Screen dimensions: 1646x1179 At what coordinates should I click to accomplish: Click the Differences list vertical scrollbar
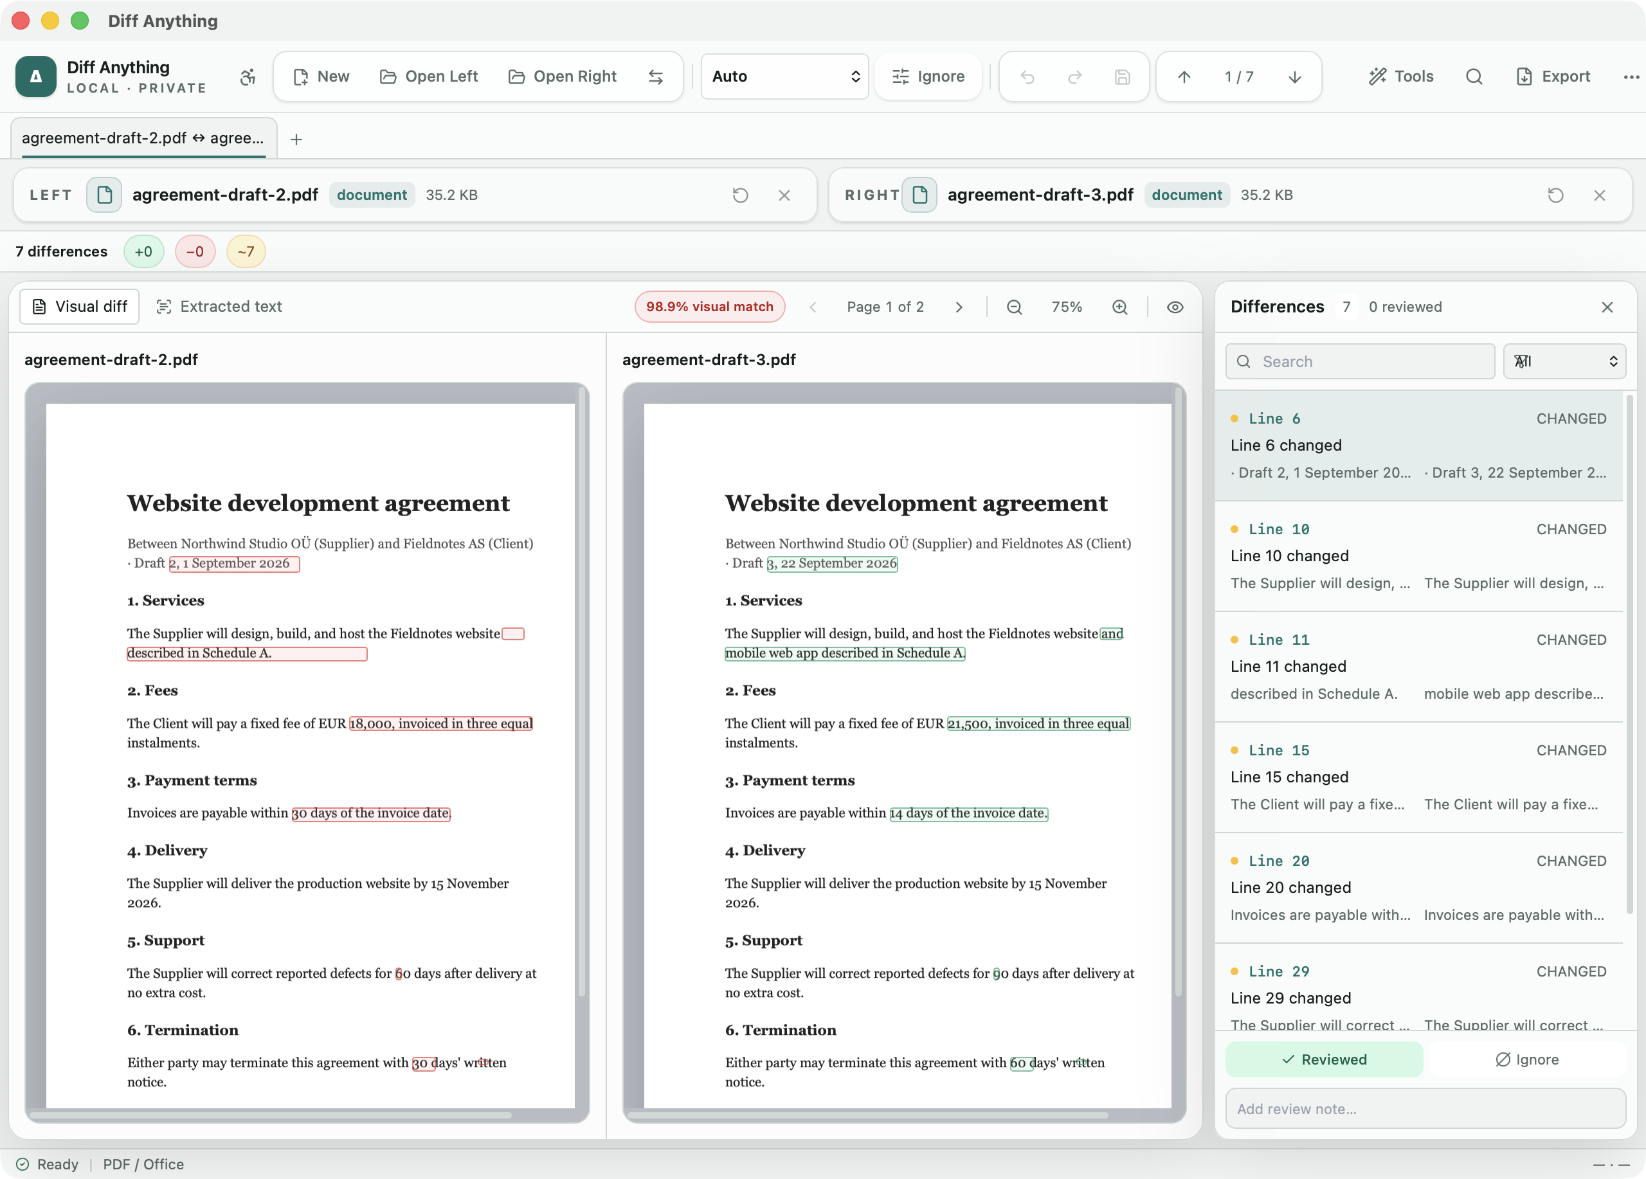click(x=1629, y=653)
